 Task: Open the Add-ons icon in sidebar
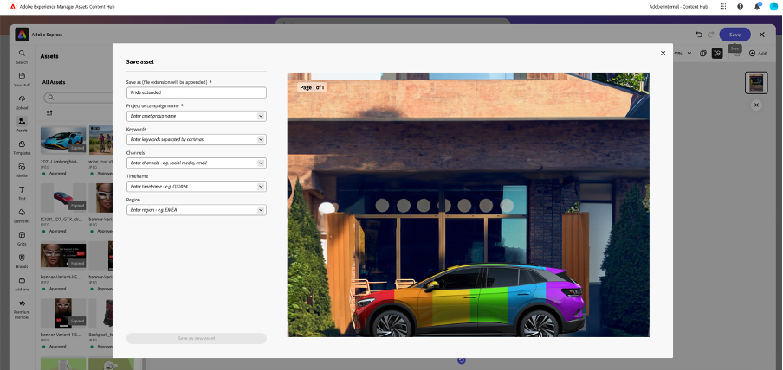pos(22,280)
